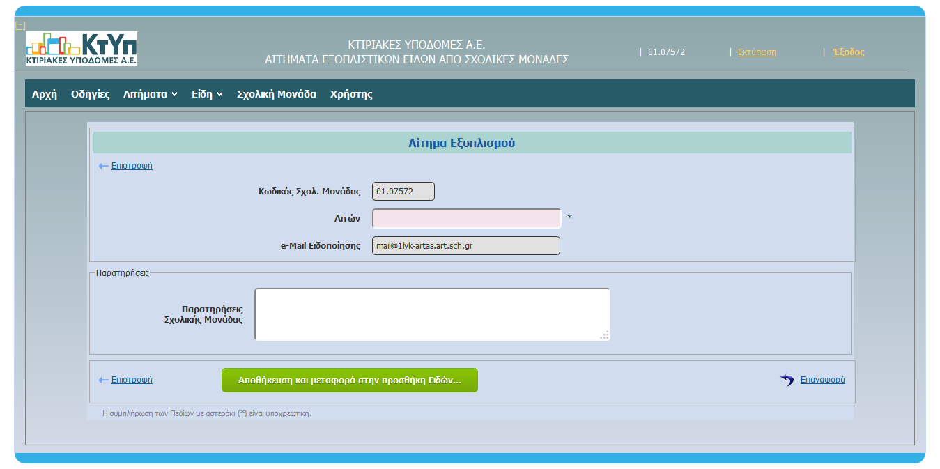Open the Οδηγίες menu item
940x469 pixels.
(91, 94)
